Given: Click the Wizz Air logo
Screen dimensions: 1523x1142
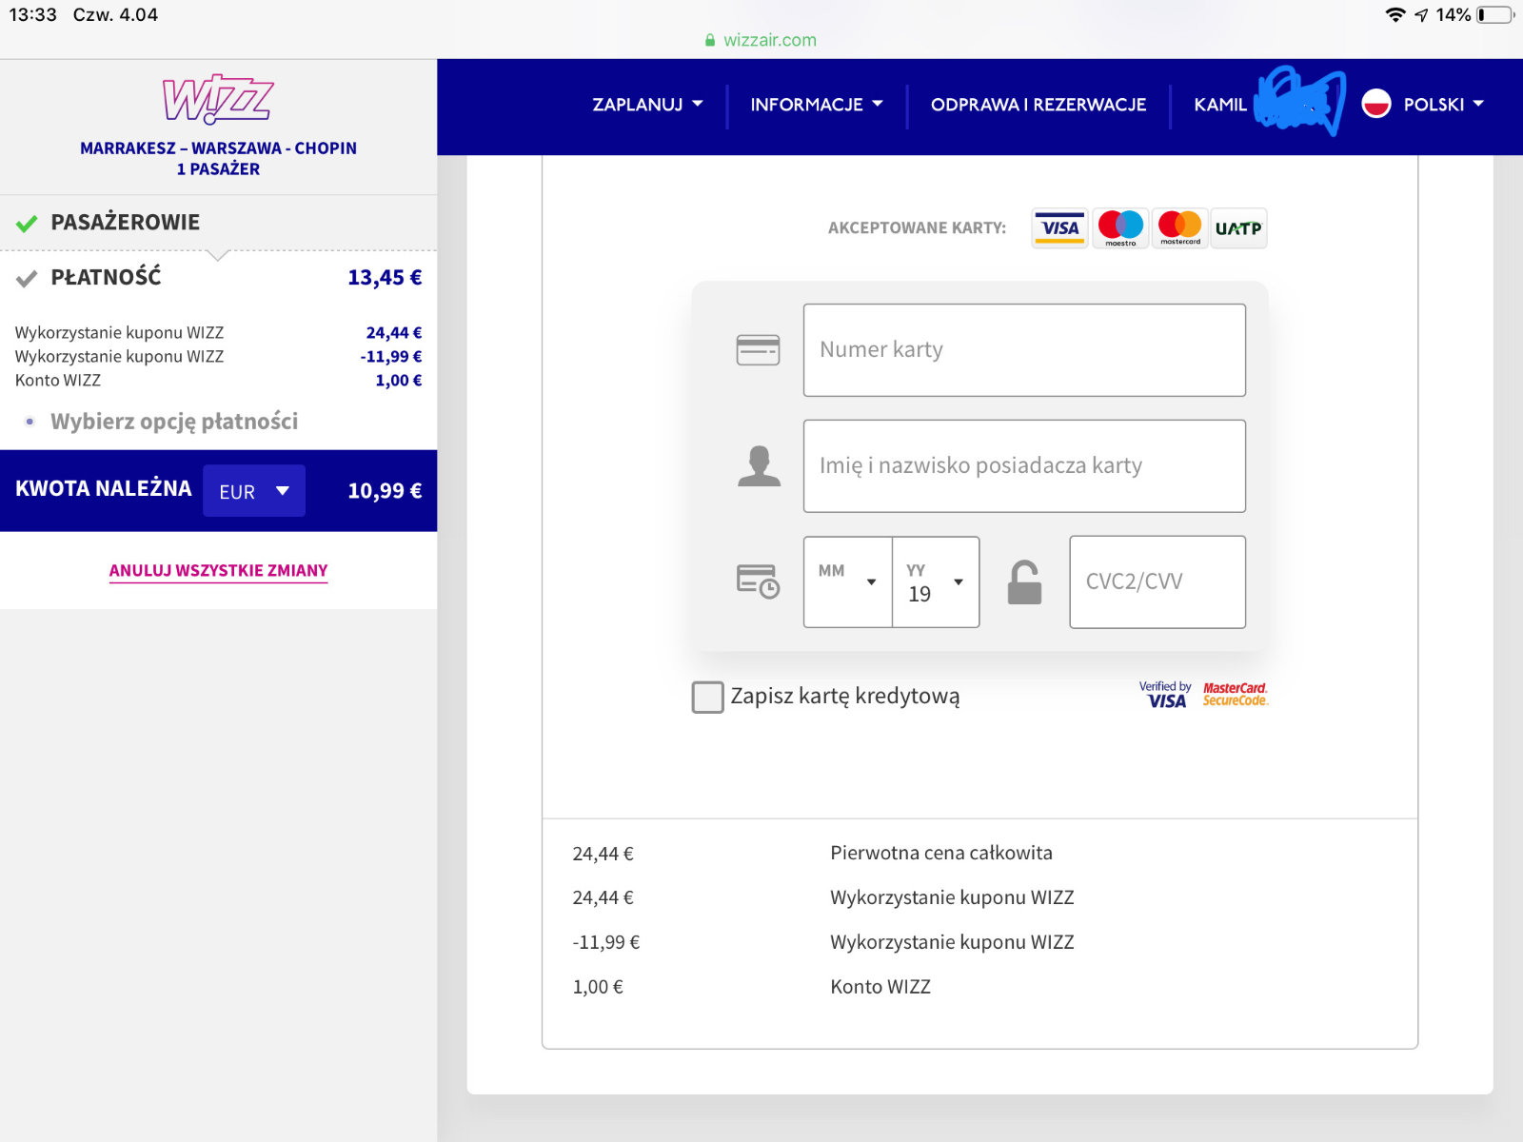Looking at the screenshot, I should (x=218, y=99).
